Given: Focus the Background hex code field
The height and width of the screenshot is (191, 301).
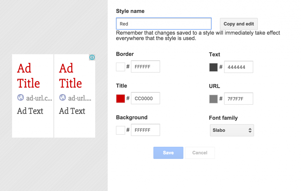Looking at the screenshot, I should [146, 130].
